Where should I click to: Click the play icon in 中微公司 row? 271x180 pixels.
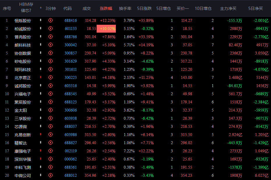click(x=50, y=175)
